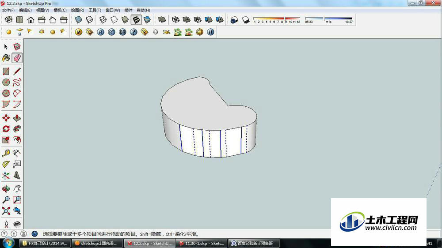
Task: Select the Offset tool
Action: click(17, 139)
